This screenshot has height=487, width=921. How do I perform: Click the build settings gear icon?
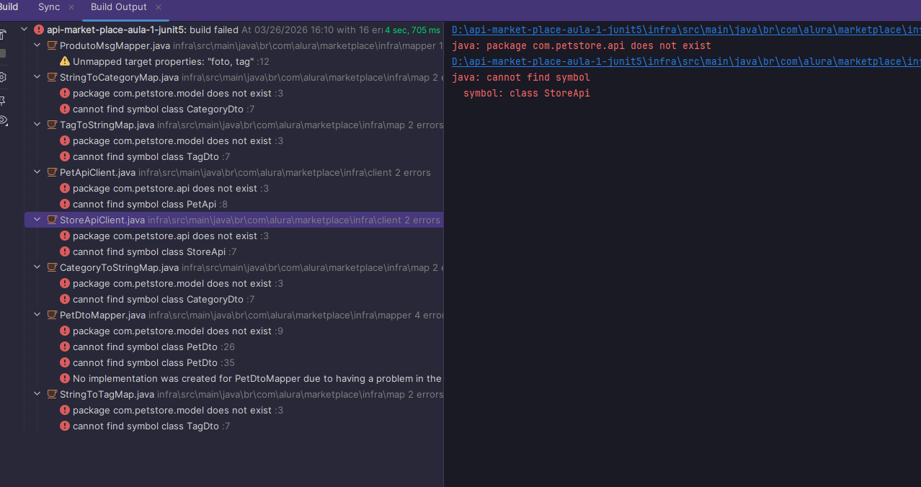3,77
